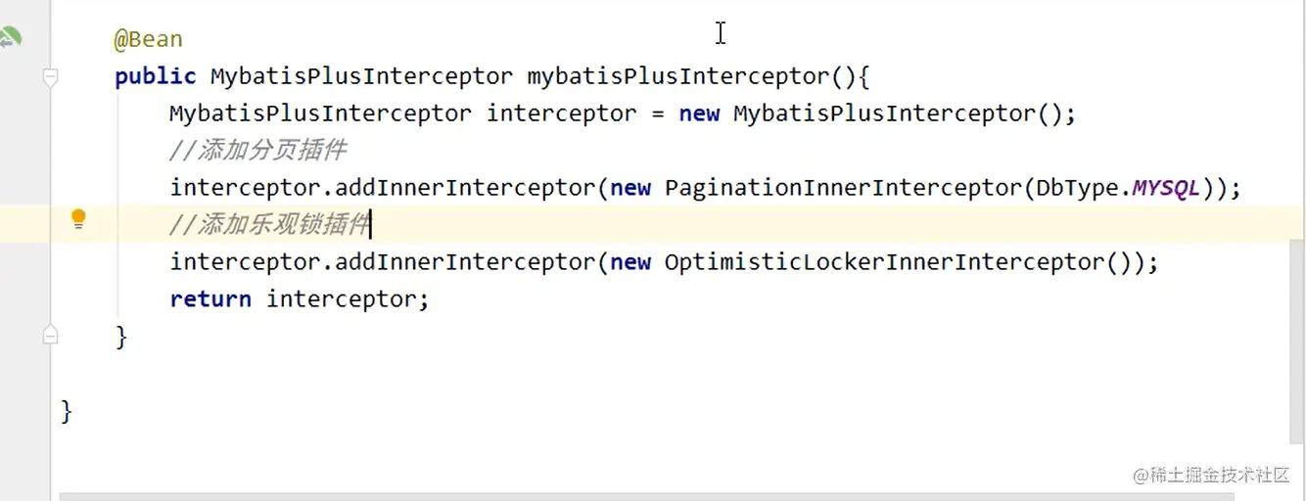The height and width of the screenshot is (501, 1306).
Task: Place caret in 添加乐观锁插件 comment
Action: tap(269, 225)
